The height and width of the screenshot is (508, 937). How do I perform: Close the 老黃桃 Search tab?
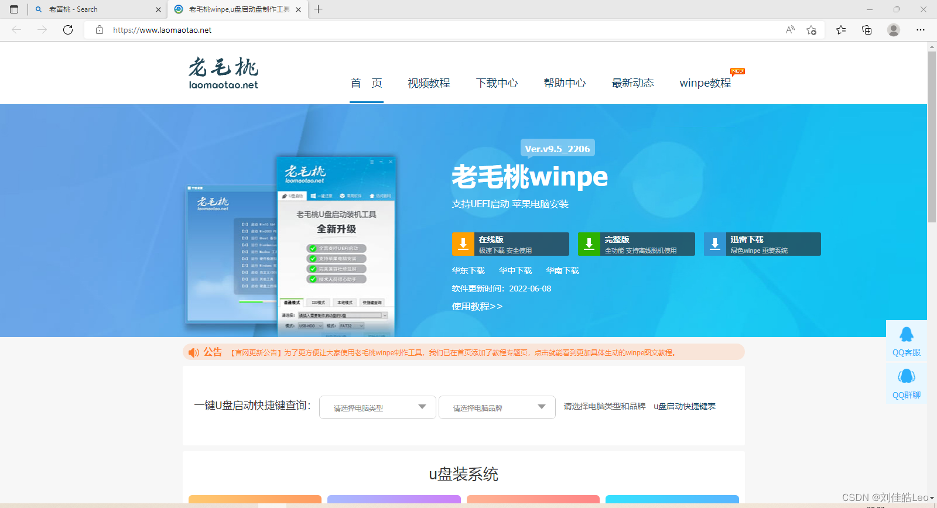pyautogui.click(x=158, y=9)
